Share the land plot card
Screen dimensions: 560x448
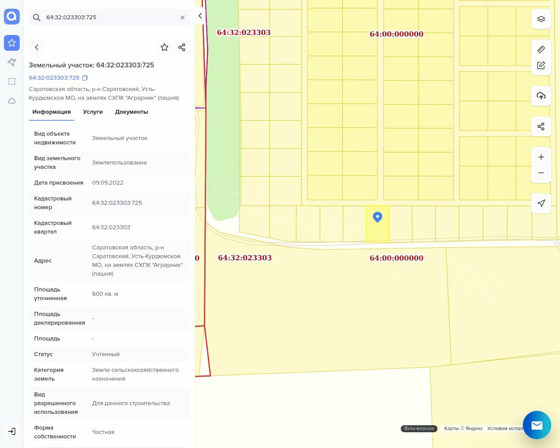(182, 47)
